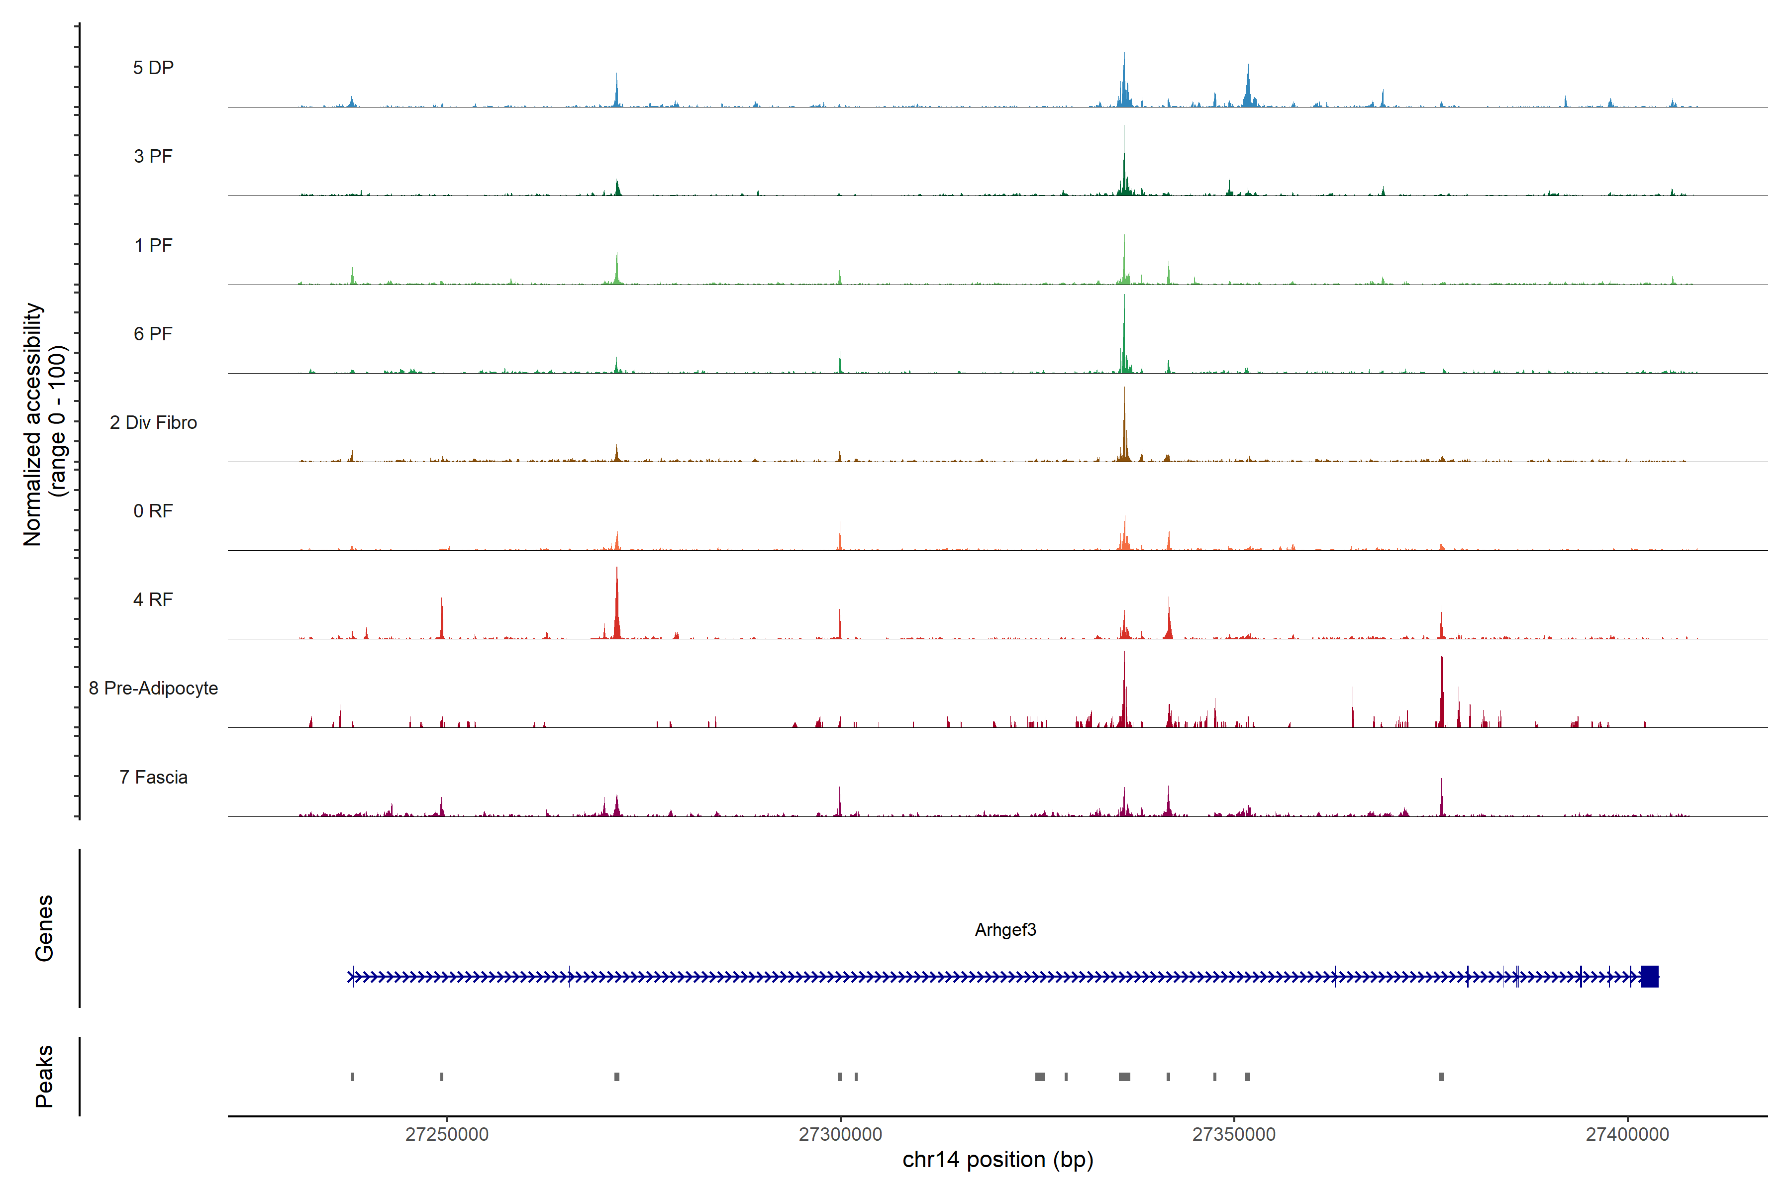Viewport: 1791px width, 1194px height.
Task: Click the leftmost peak marker in Peaks track
Action: (353, 1077)
